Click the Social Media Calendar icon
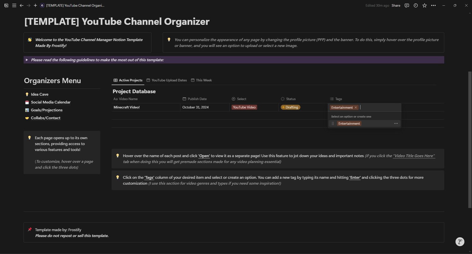 click(x=27, y=102)
